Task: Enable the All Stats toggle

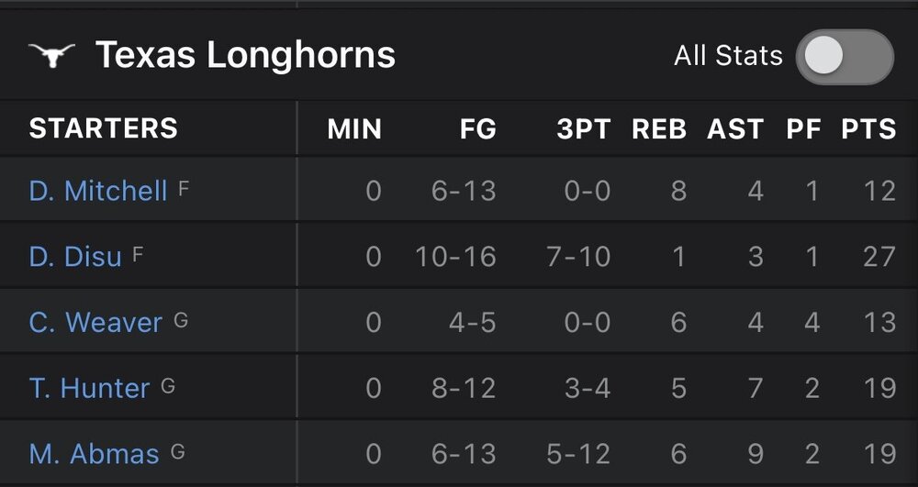Action: 844,57
